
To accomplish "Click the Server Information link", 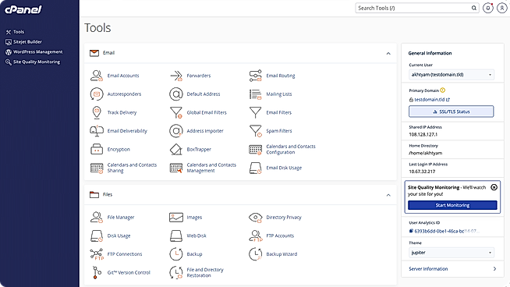I will (428, 269).
